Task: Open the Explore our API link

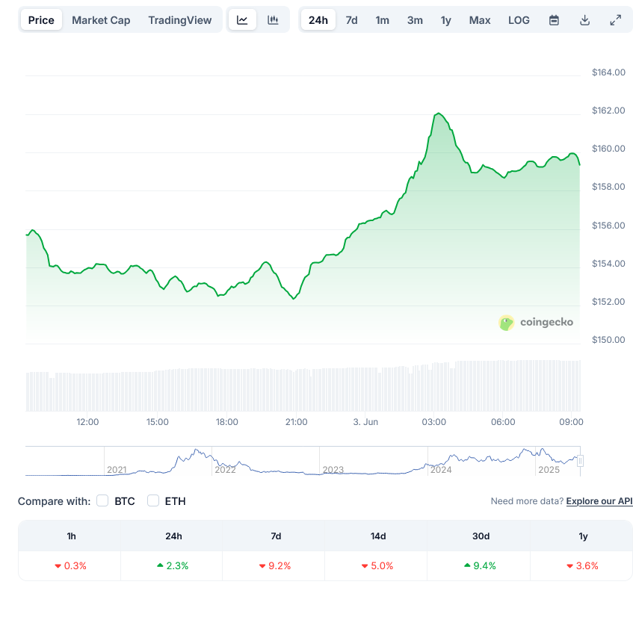Action: [599, 500]
